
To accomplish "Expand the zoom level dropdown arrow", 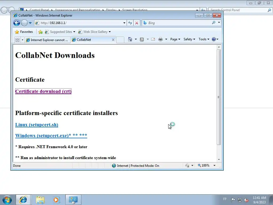I will [215, 165].
